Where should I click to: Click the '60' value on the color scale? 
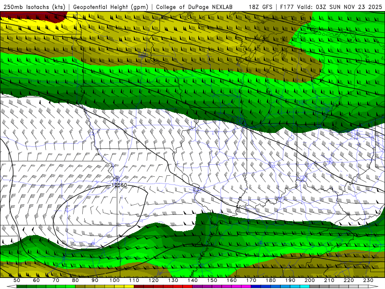37,280
